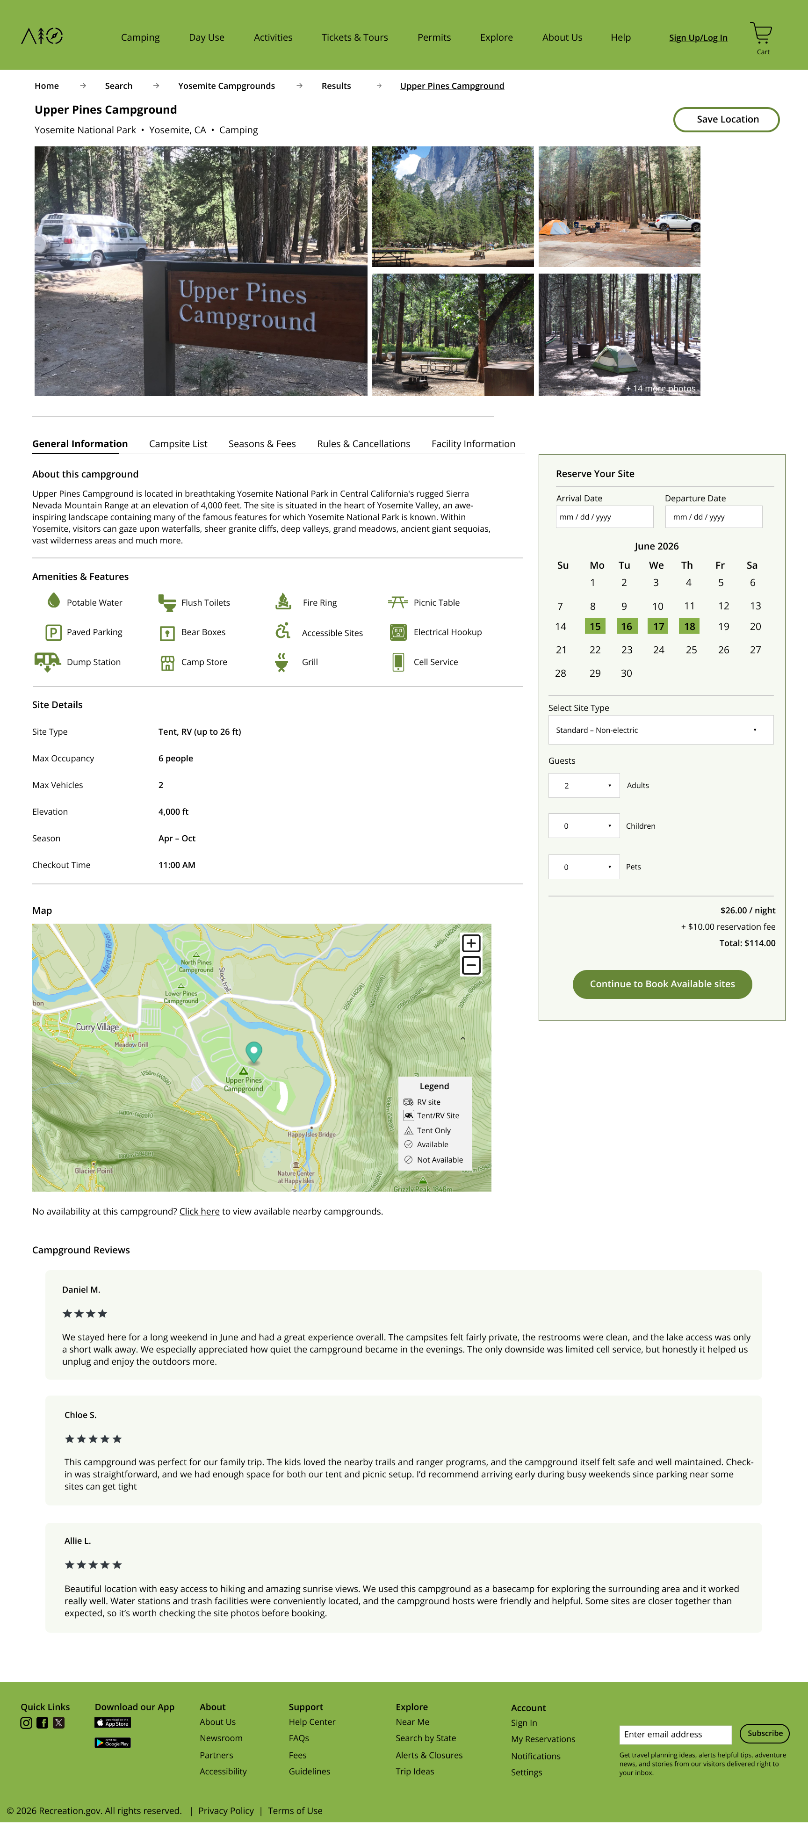
Task: Open the Permits menu item
Action: click(434, 37)
